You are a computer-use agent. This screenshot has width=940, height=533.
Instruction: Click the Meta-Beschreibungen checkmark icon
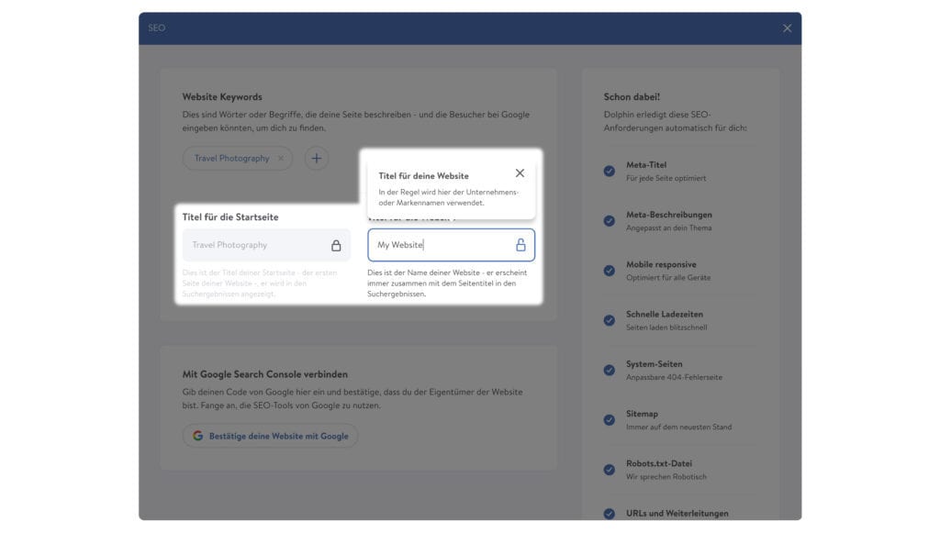(x=610, y=220)
